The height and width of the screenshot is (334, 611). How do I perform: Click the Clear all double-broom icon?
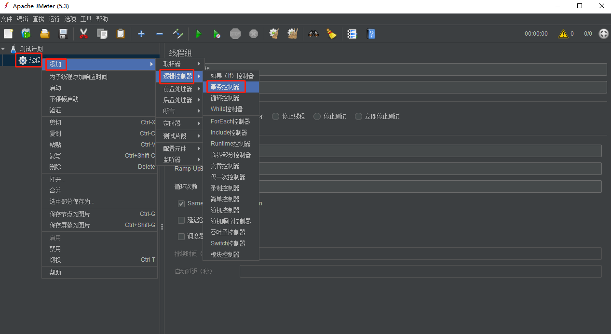pyautogui.click(x=293, y=34)
